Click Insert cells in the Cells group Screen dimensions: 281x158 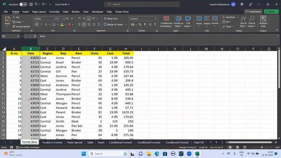[x=199, y=22]
